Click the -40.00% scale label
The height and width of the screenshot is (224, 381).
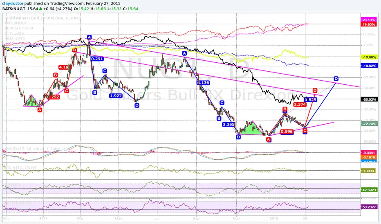tap(368, 88)
